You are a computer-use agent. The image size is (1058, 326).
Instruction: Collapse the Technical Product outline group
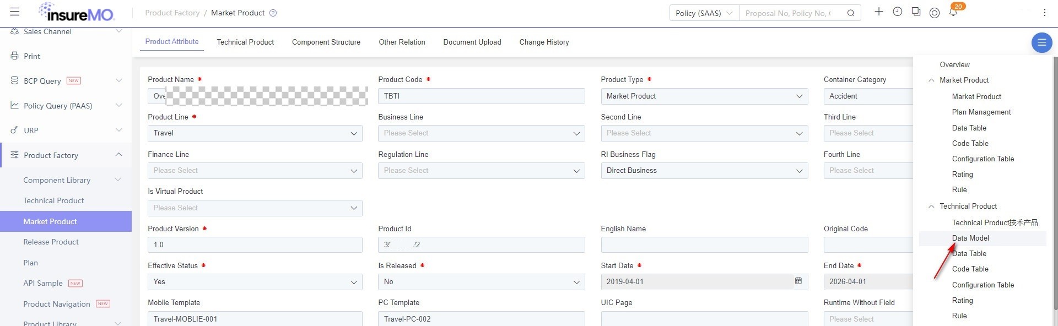click(x=931, y=206)
